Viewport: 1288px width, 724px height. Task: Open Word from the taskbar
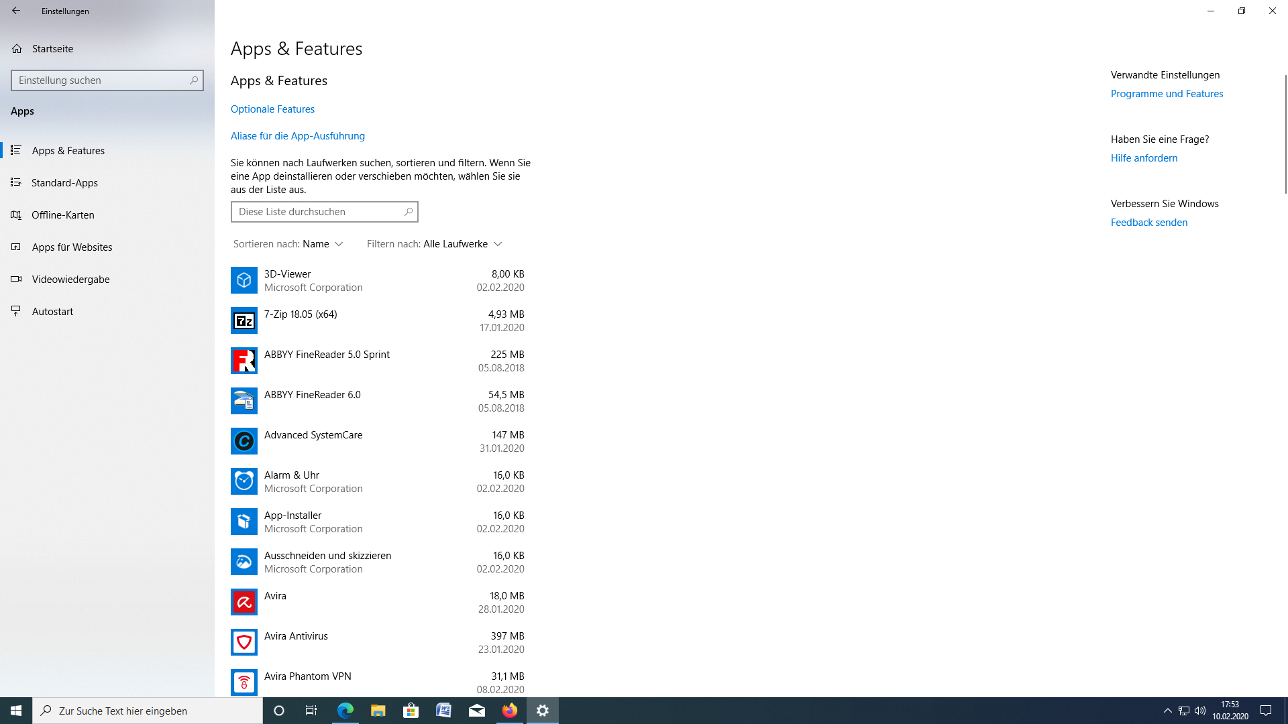[443, 711]
